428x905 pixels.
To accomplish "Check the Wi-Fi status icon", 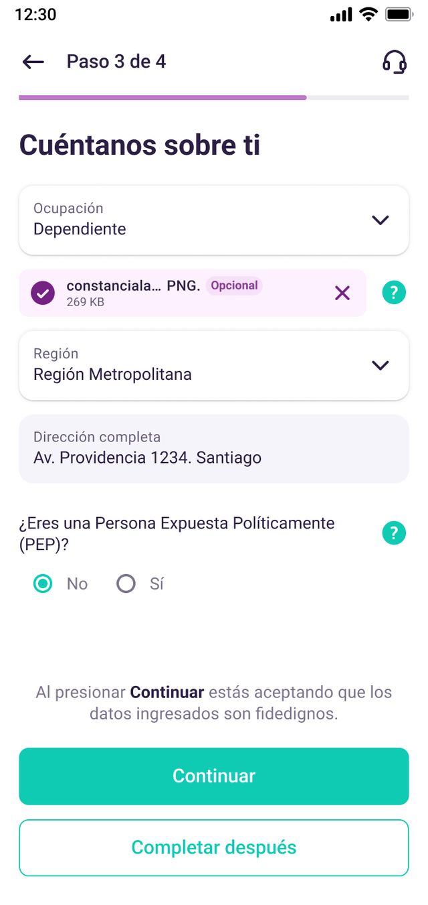I will (x=368, y=15).
